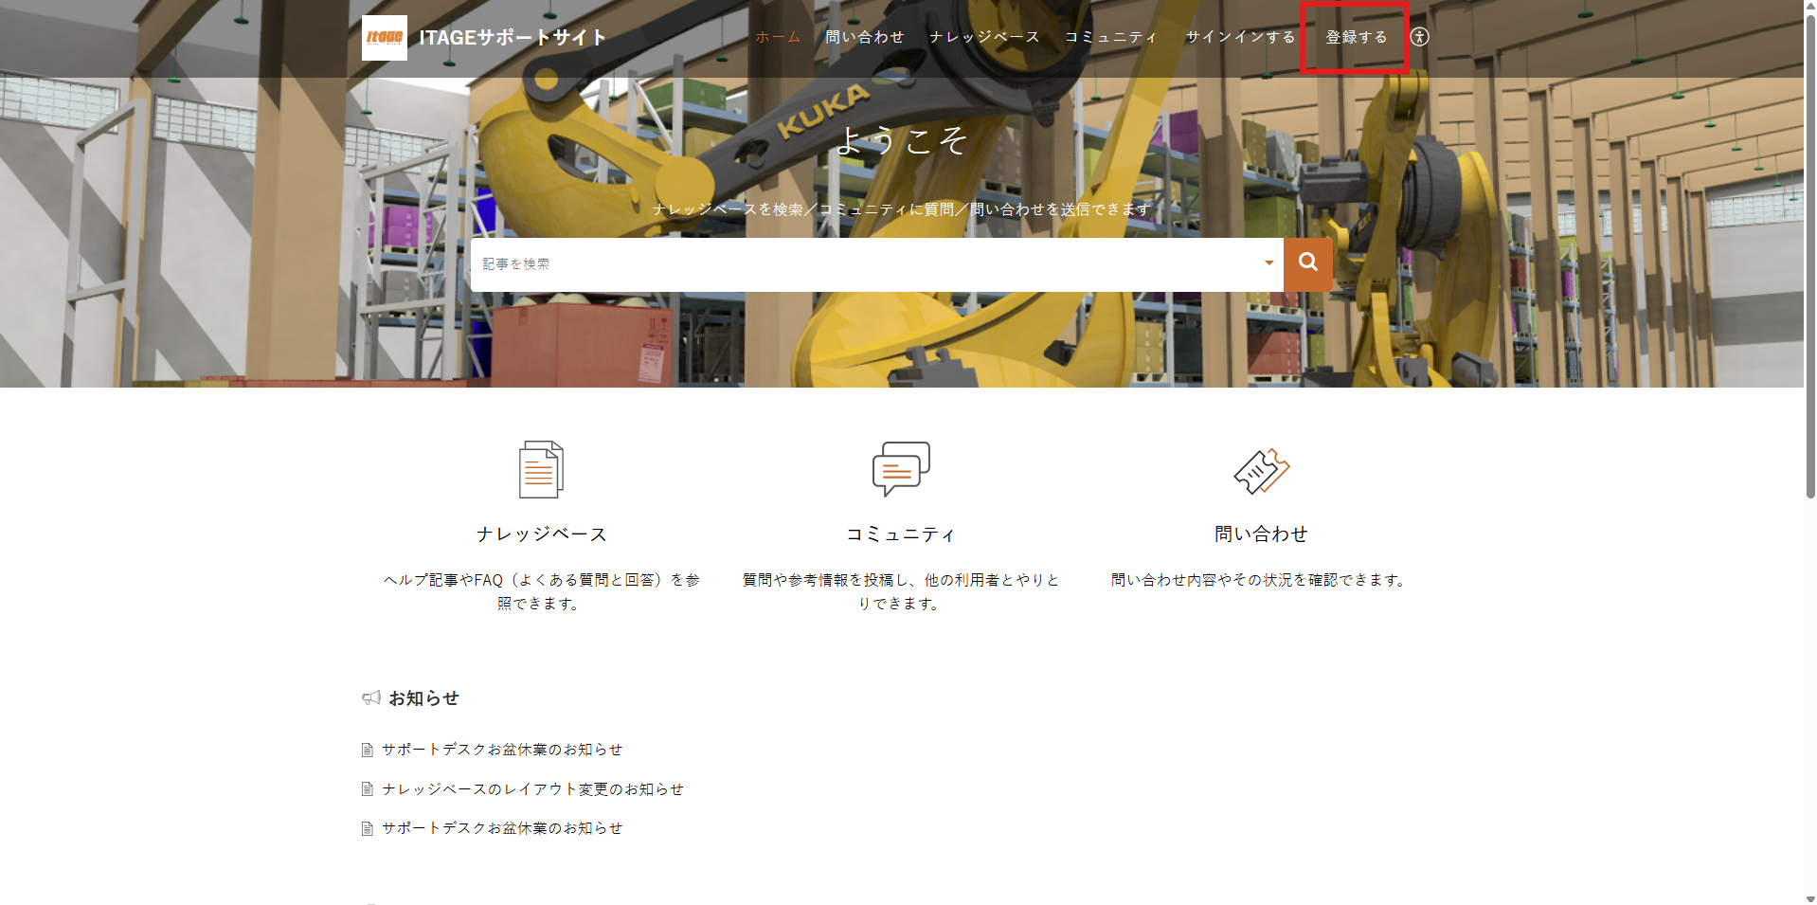
Task: Click the ITAGE logo icon
Action: coord(384,38)
